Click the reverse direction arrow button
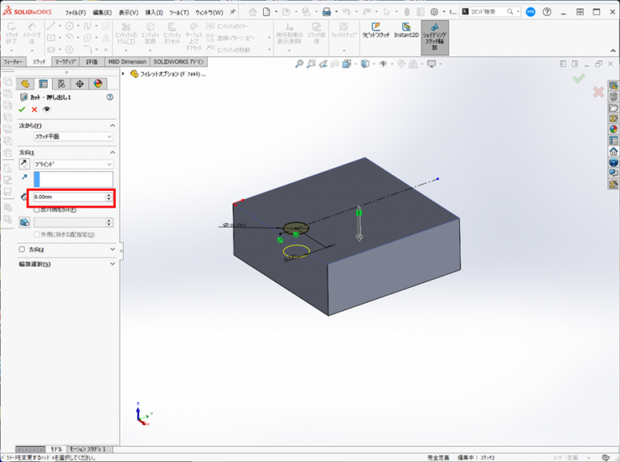This screenshot has height=462, width=620. click(24, 165)
